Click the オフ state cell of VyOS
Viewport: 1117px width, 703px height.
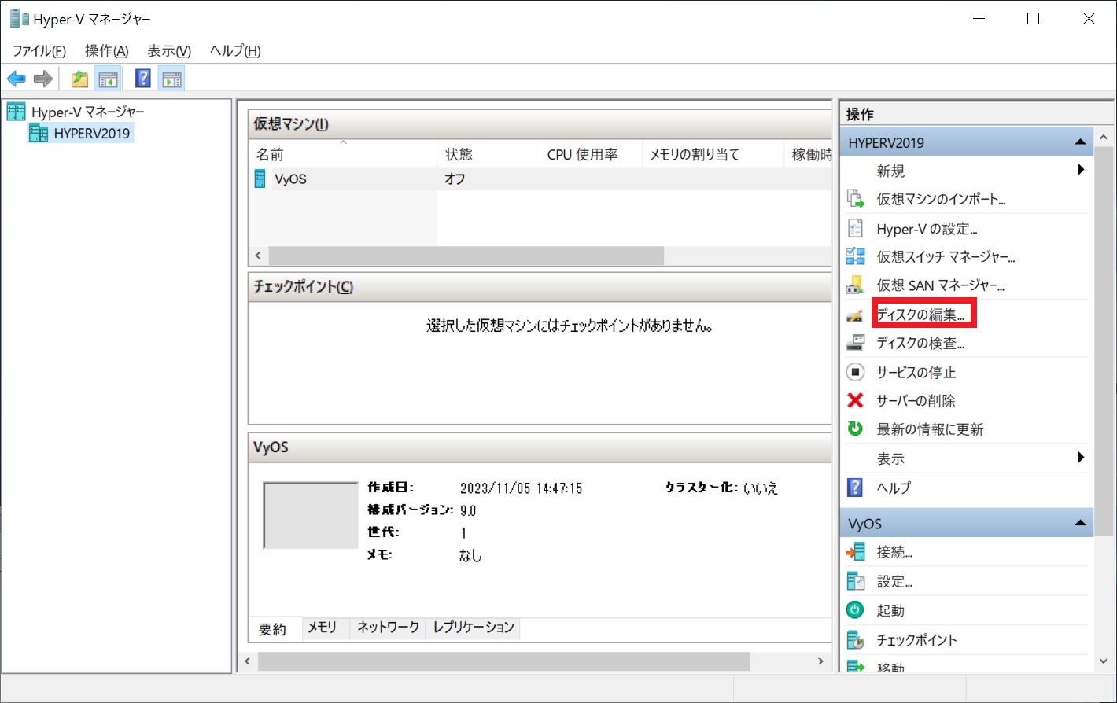[x=455, y=179]
